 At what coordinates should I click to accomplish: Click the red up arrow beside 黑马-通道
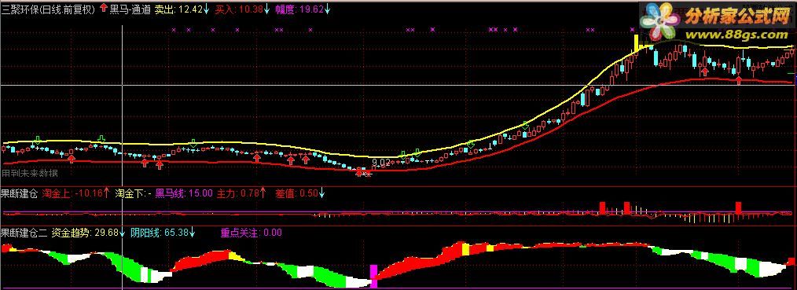(105, 8)
